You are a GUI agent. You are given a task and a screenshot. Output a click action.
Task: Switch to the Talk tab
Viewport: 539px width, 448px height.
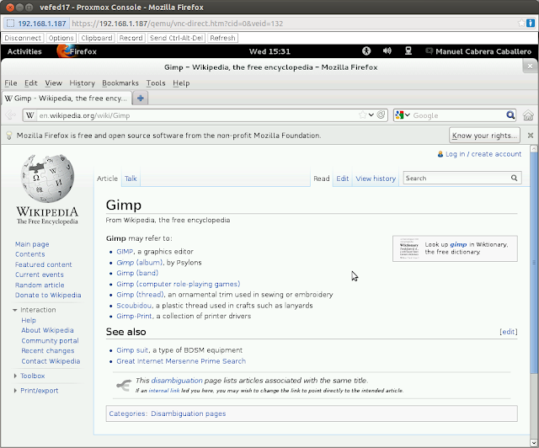tap(131, 179)
